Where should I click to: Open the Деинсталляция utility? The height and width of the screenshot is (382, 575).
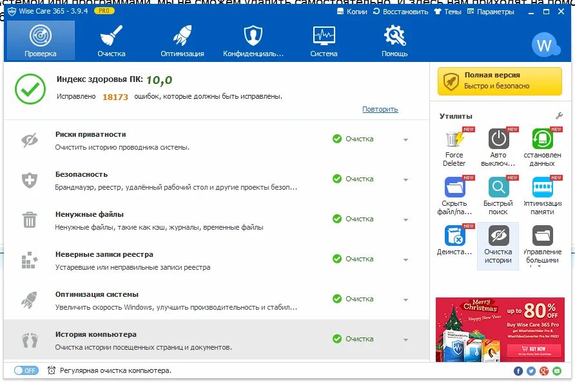pos(454,240)
